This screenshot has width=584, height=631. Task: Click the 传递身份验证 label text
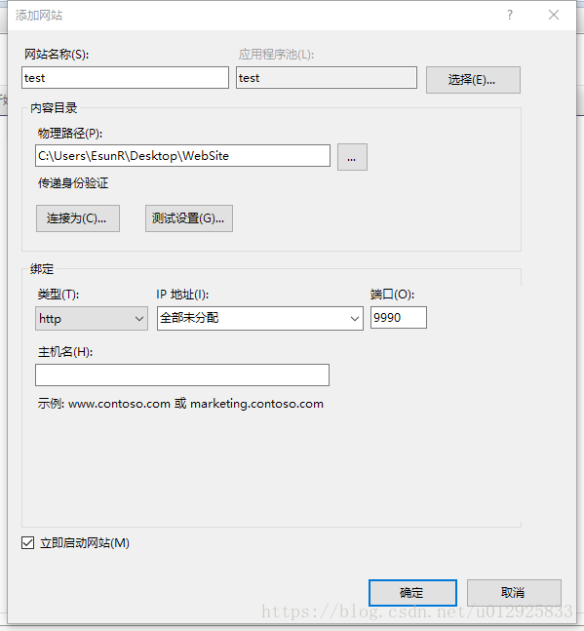coord(73,183)
